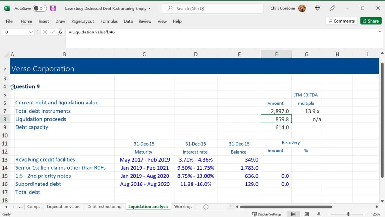385x217 pixels.
Task: Select cell showing 859.8
Action: click(276, 119)
